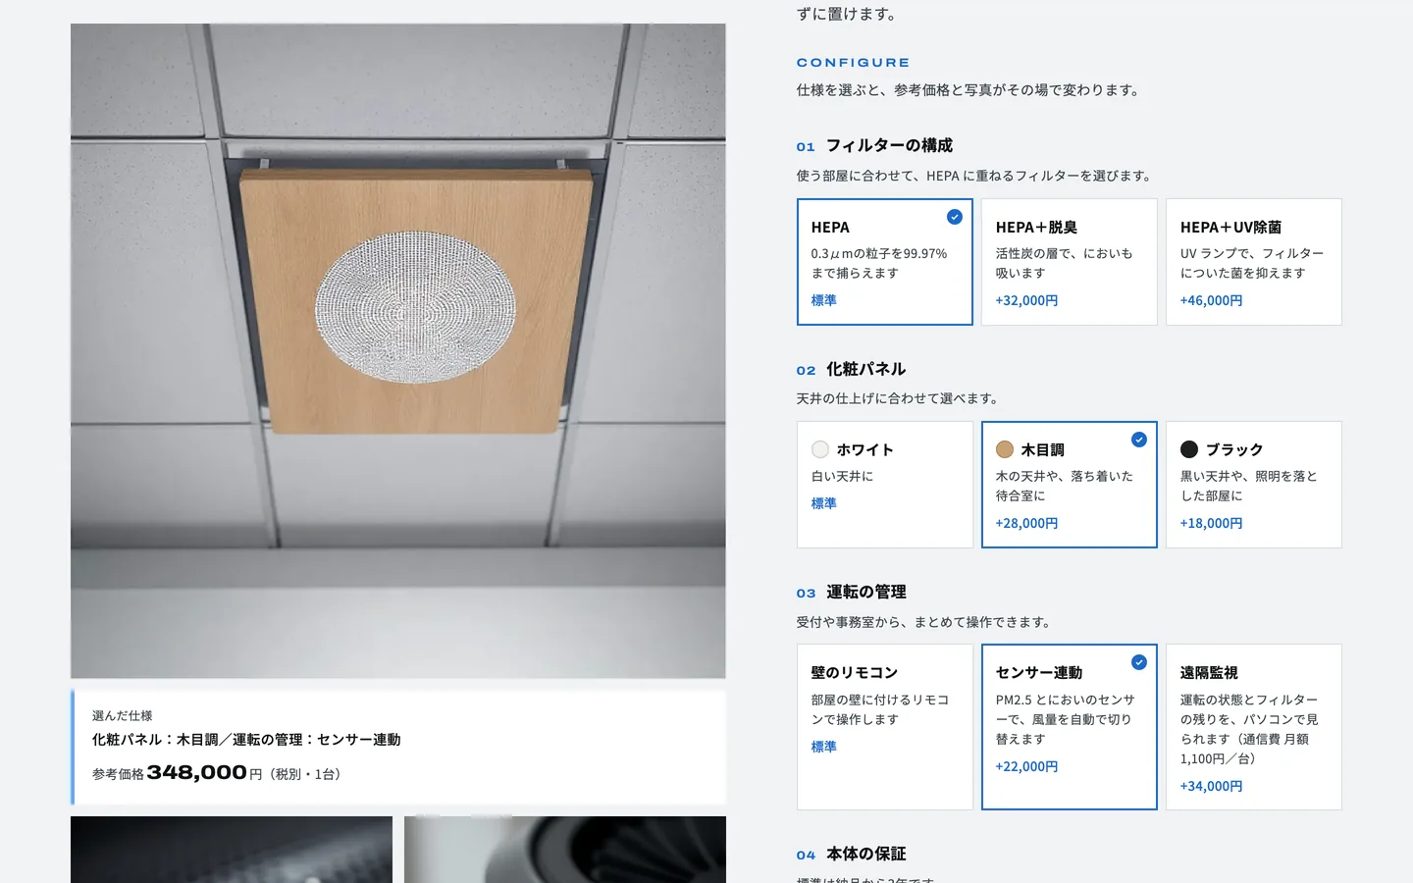Click the 01 フィルターの構成 heading
The height and width of the screenshot is (883, 1413).
click(874, 145)
